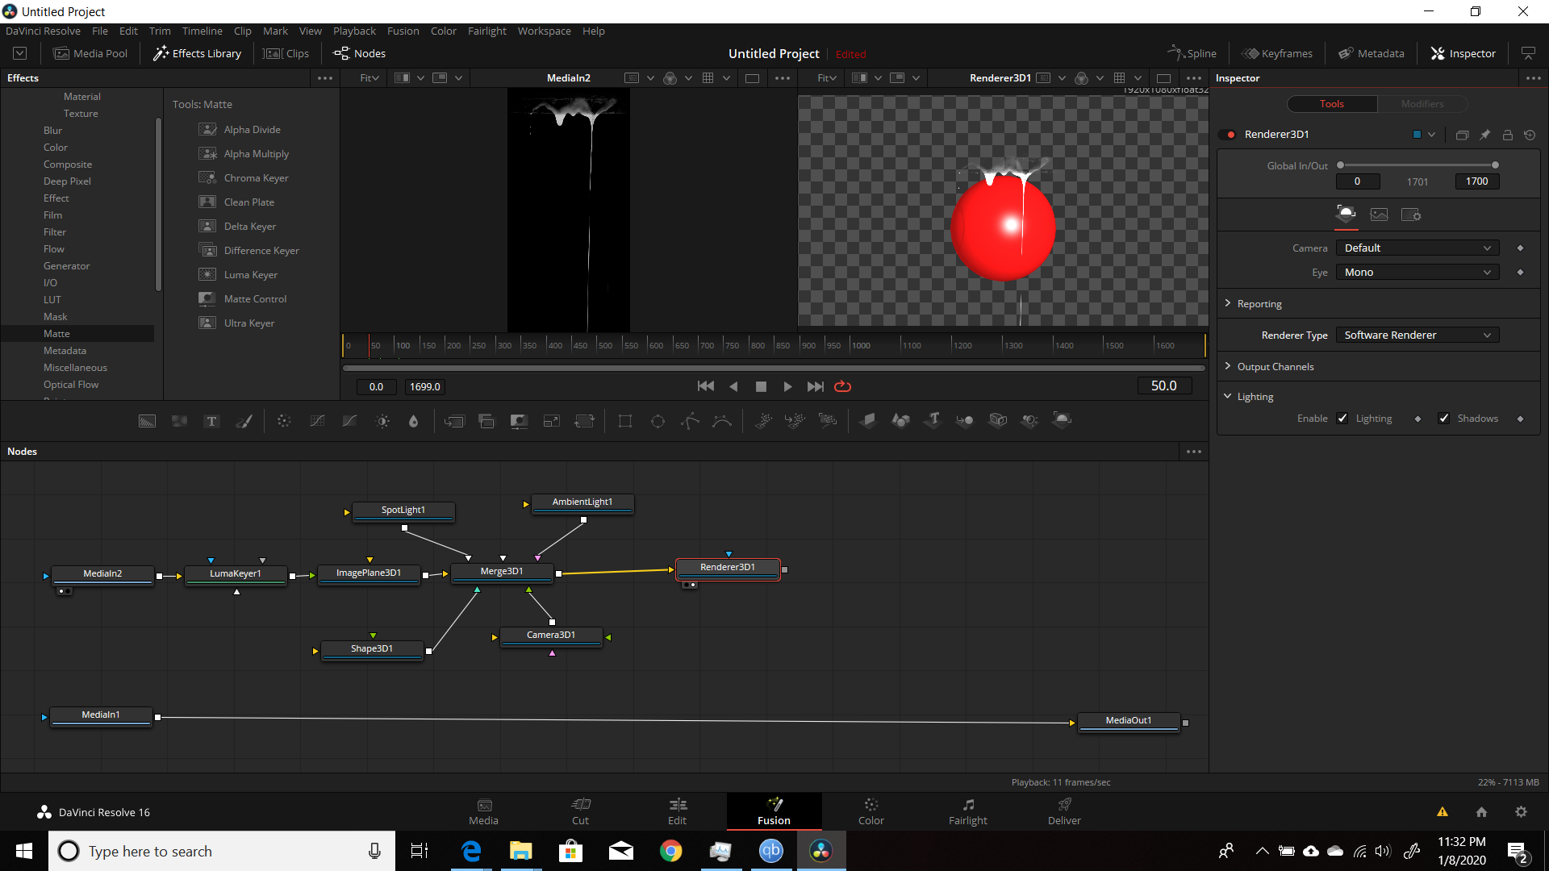The image size is (1549, 871).
Task: Open the Keyframes editor panel
Action: point(1277,53)
